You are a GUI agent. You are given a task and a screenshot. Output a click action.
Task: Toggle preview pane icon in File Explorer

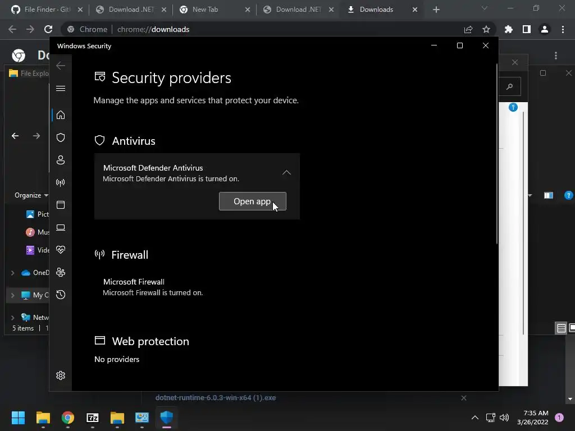coord(548,195)
